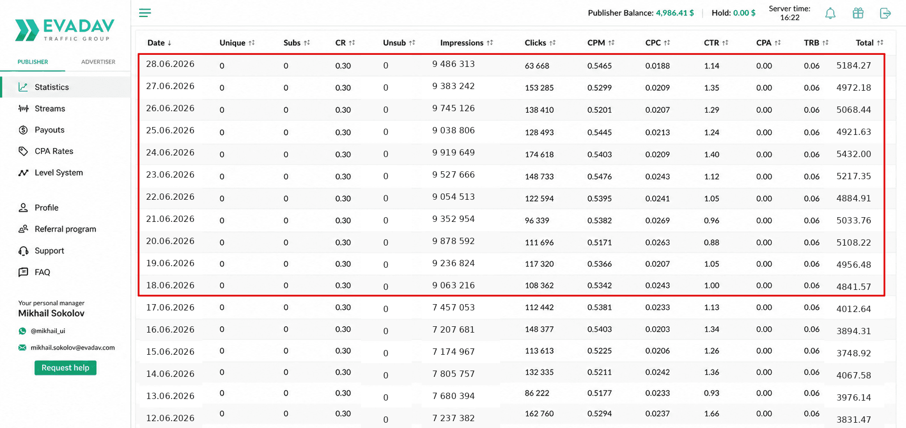The height and width of the screenshot is (428, 906).
Task: Open Statistics in the sidebar
Action: click(x=65, y=87)
